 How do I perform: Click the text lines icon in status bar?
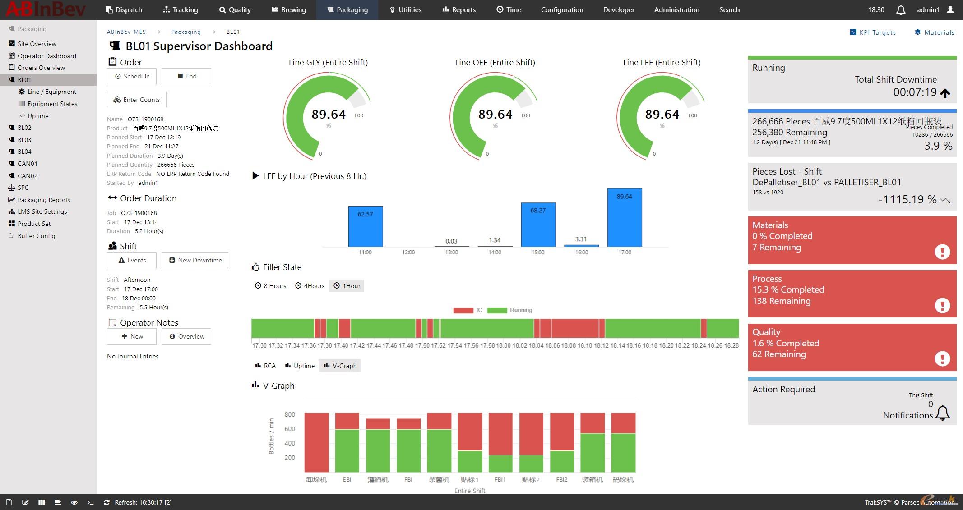[58, 502]
